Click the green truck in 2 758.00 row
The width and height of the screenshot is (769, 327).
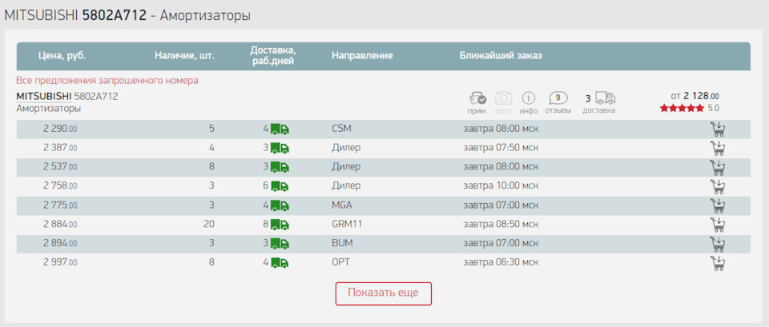[x=280, y=186]
